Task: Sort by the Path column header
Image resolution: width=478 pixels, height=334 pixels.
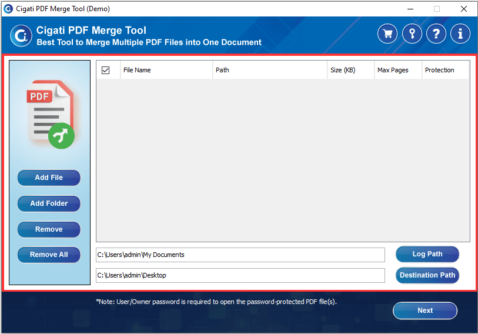Action: click(x=270, y=70)
